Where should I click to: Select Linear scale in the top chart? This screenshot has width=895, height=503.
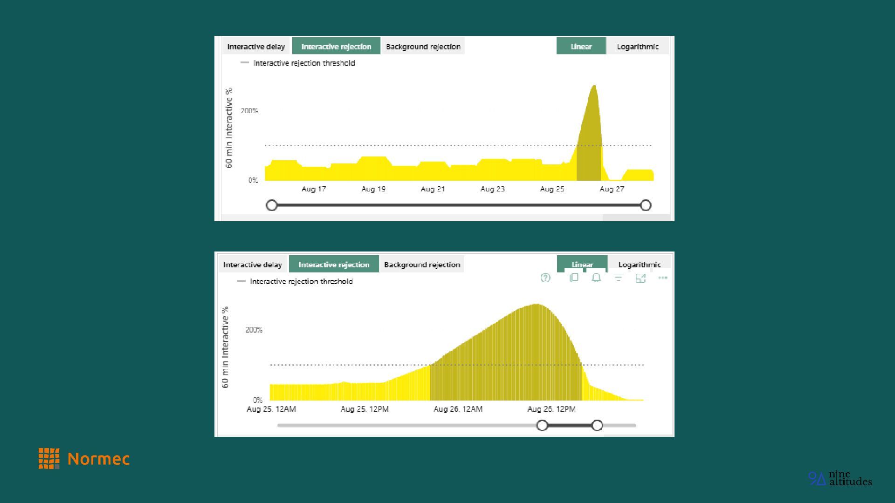[x=581, y=47]
